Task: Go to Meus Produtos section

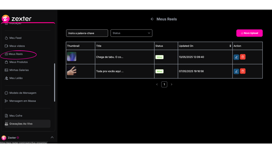Action: tap(18, 62)
